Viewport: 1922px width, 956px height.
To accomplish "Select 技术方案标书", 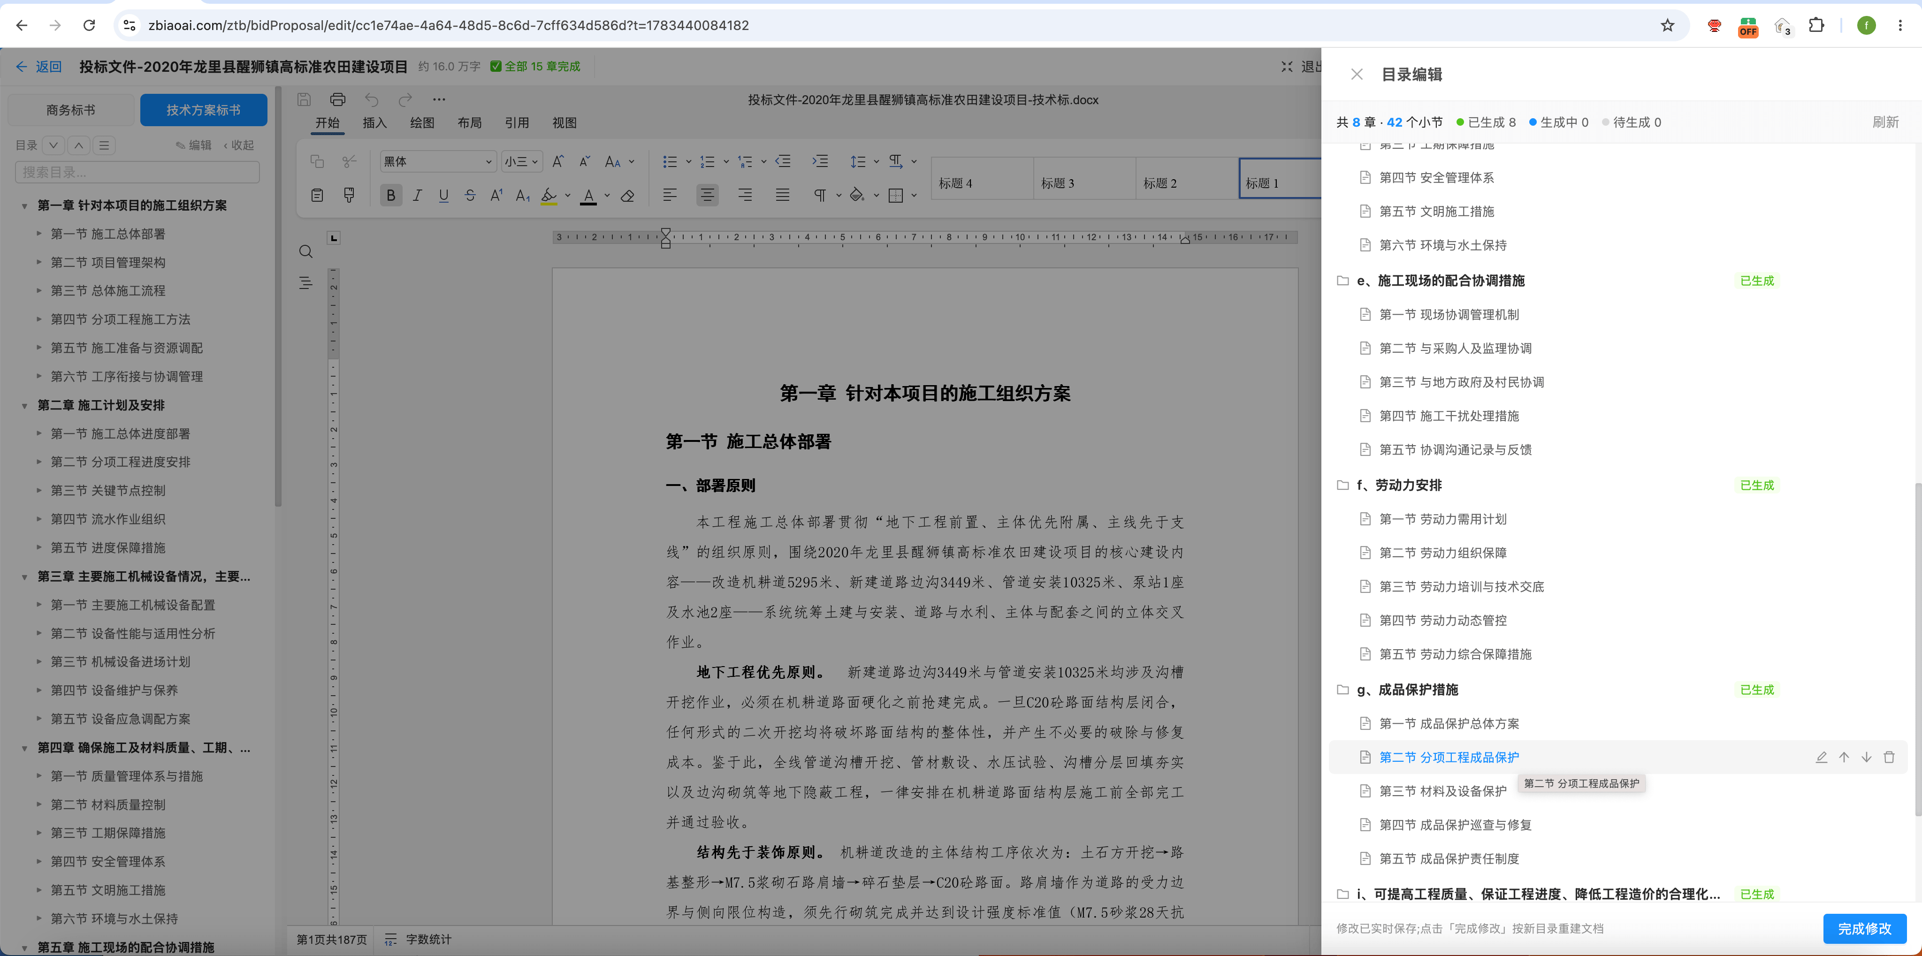I will [204, 110].
